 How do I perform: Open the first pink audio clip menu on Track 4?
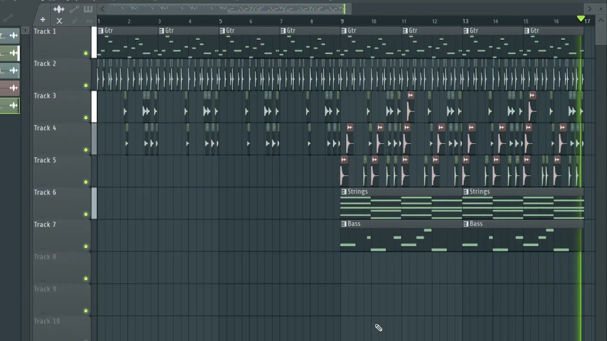click(x=349, y=127)
